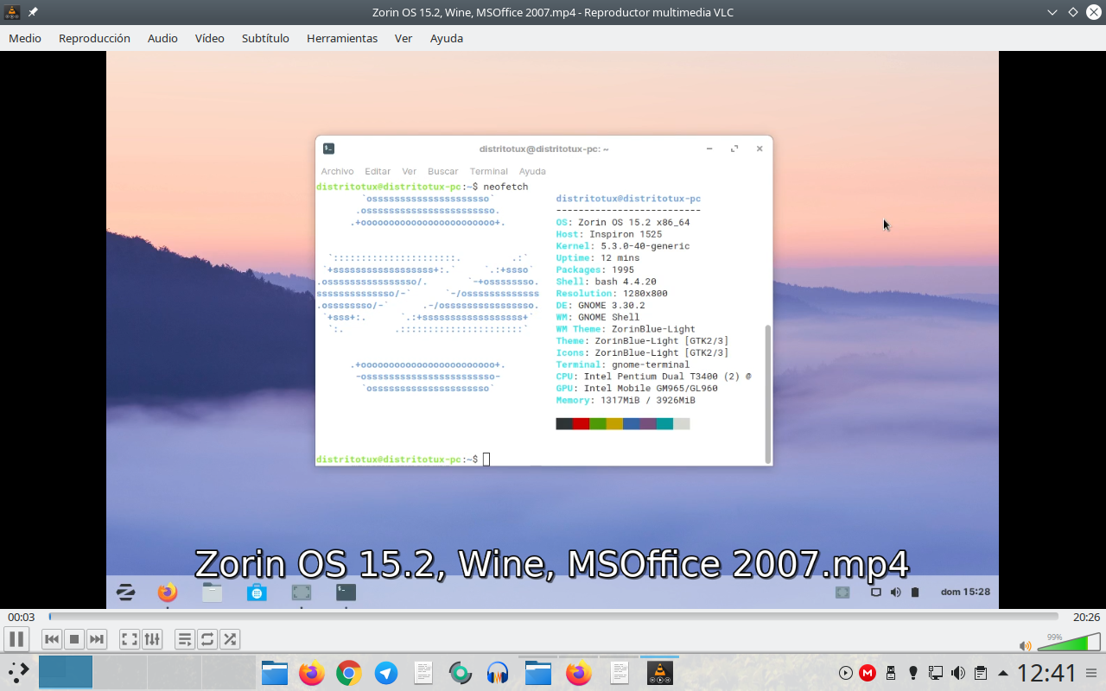Toggle loop repeat mode

(207, 639)
